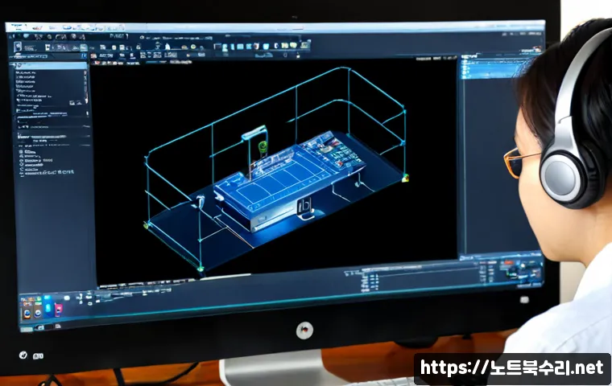
Task: Click the white circular knob in bottom-right cluster
Action: coord(523,266)
